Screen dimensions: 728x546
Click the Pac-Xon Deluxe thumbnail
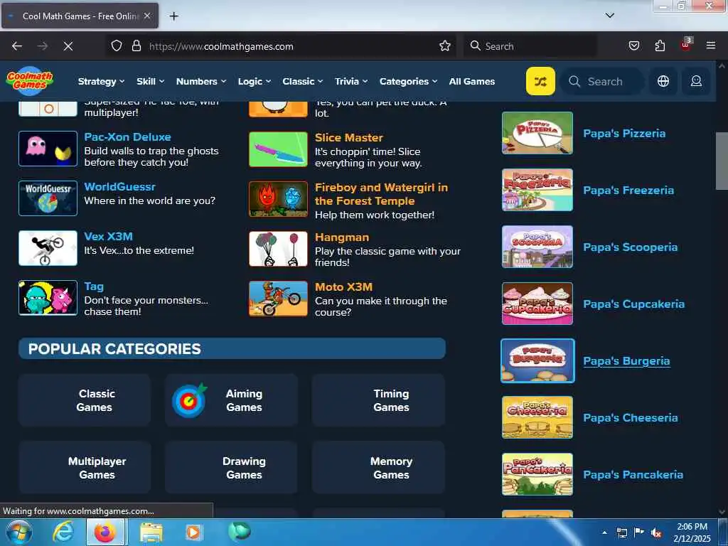48,149
